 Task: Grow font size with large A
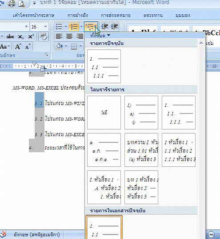coord(18,46)
